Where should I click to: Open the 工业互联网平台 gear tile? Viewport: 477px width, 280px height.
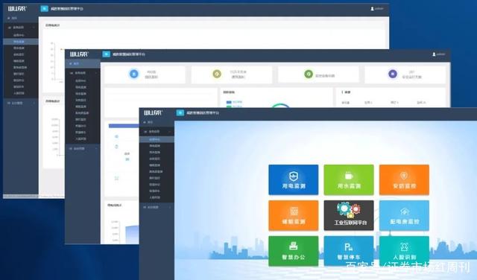[x=349, y=215]
